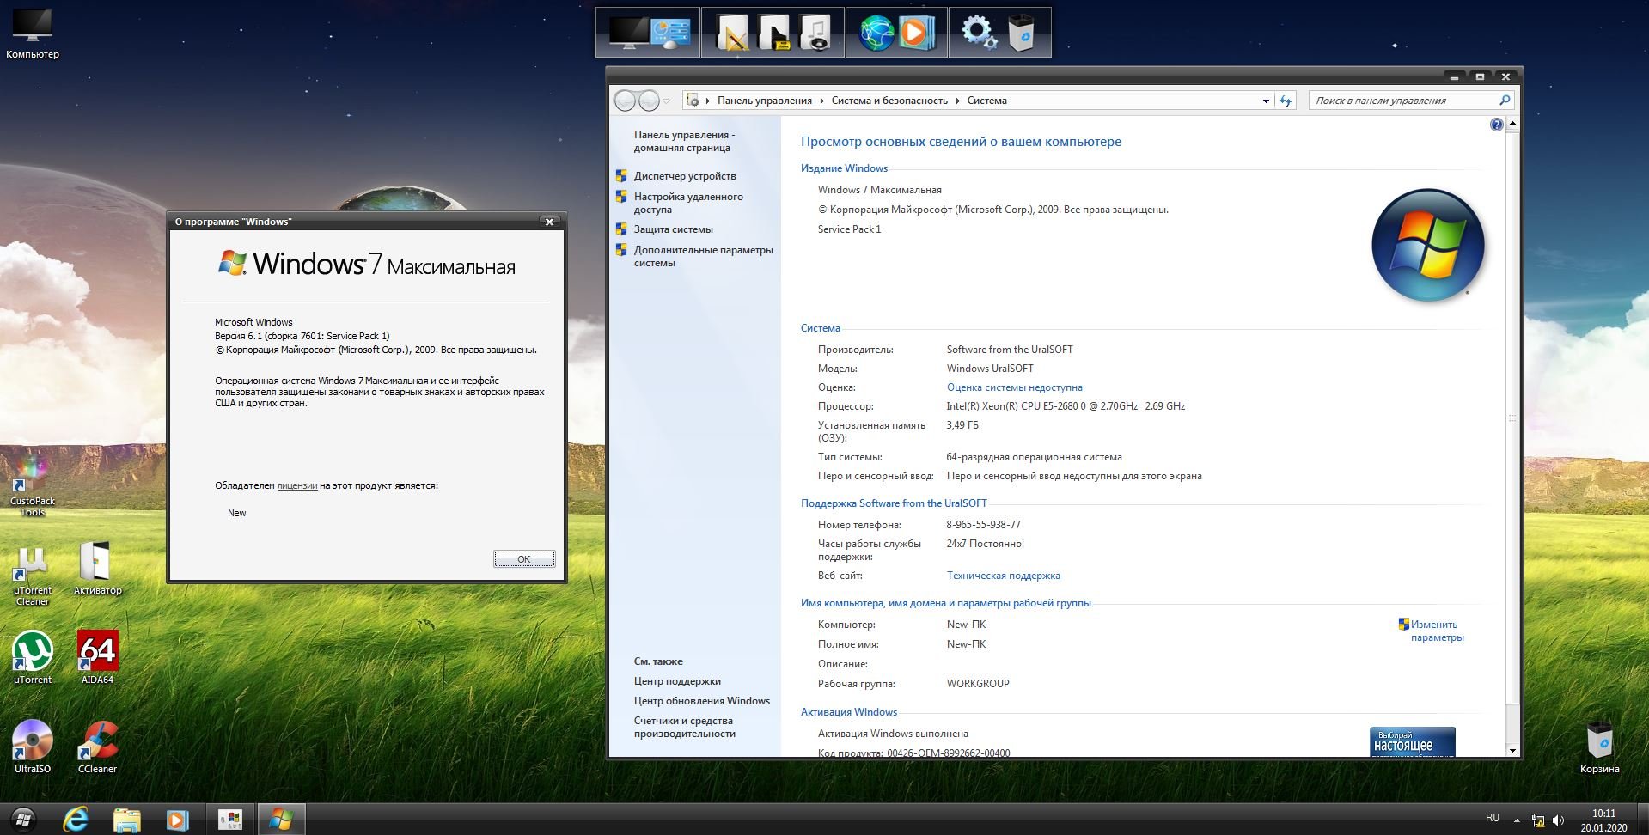Go to Система и безопасность breadcrumb
This screenshot has height=835, width=1649.
tap(889, 101)
